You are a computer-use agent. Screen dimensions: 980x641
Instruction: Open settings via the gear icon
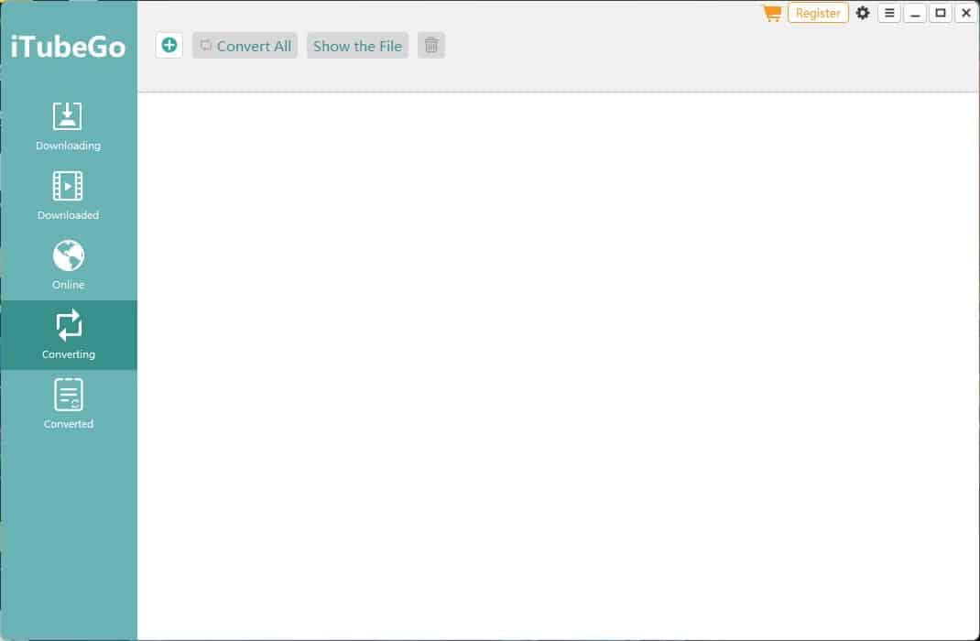[863, 13]
